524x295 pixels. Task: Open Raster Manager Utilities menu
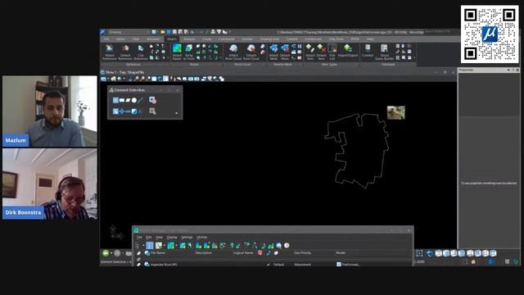point(202,238)
